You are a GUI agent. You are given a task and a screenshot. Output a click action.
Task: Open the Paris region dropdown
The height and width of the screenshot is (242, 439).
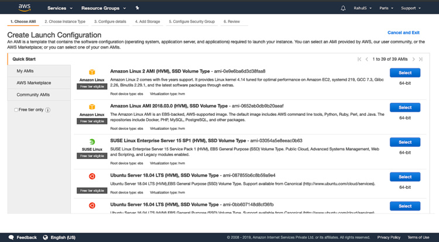(386, 8)
